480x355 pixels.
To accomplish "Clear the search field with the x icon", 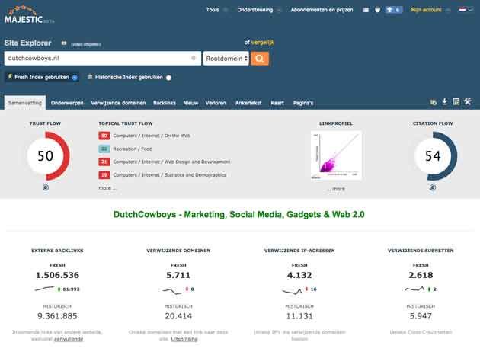I will tap(194, 58).
